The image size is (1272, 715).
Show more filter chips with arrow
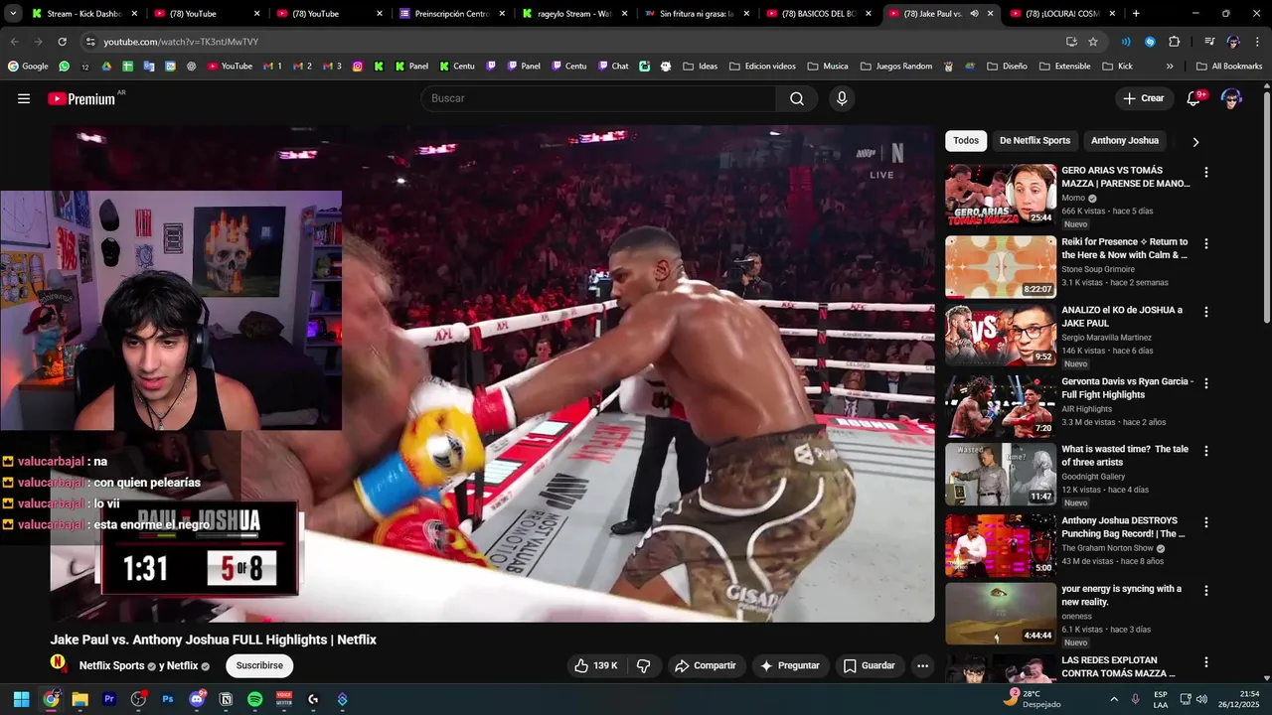tap(1195, 141)
